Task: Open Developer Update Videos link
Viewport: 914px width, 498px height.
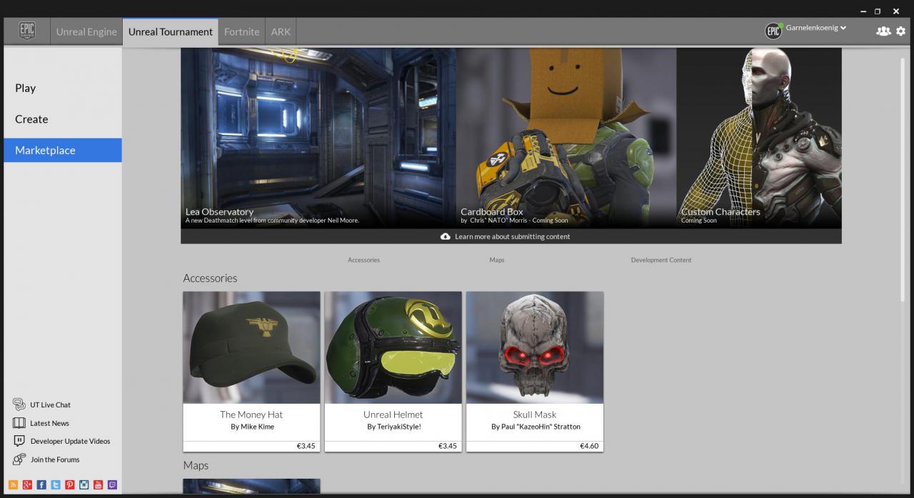Action: [70, 441]
